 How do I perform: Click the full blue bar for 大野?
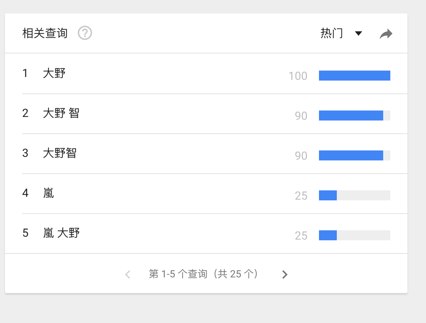point(354,76)
